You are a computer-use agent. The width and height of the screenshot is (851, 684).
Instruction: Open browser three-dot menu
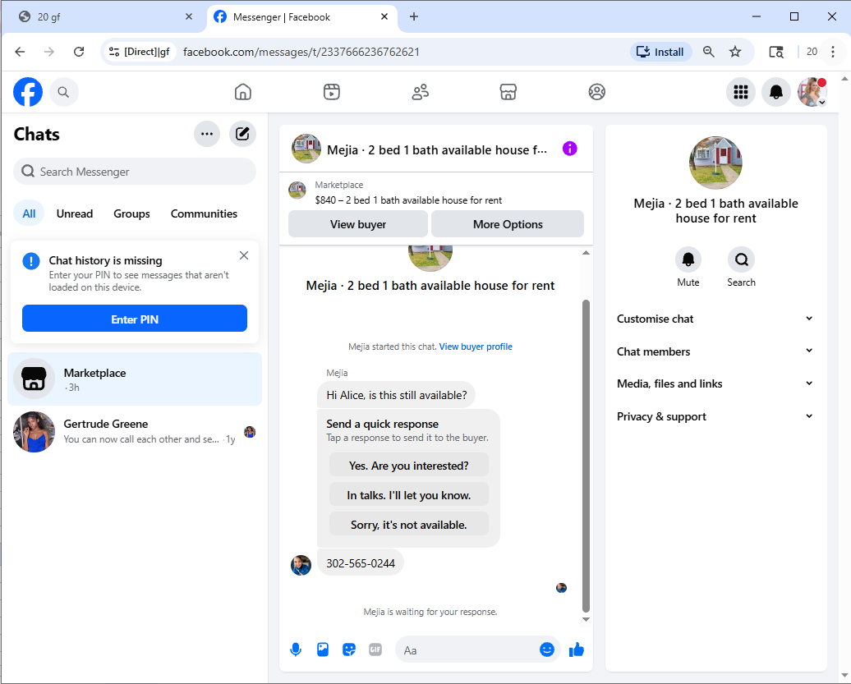tap(833, 52)
